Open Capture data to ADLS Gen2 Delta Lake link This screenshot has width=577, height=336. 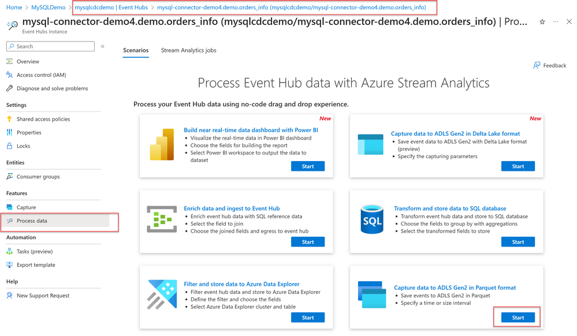[455, 133]
